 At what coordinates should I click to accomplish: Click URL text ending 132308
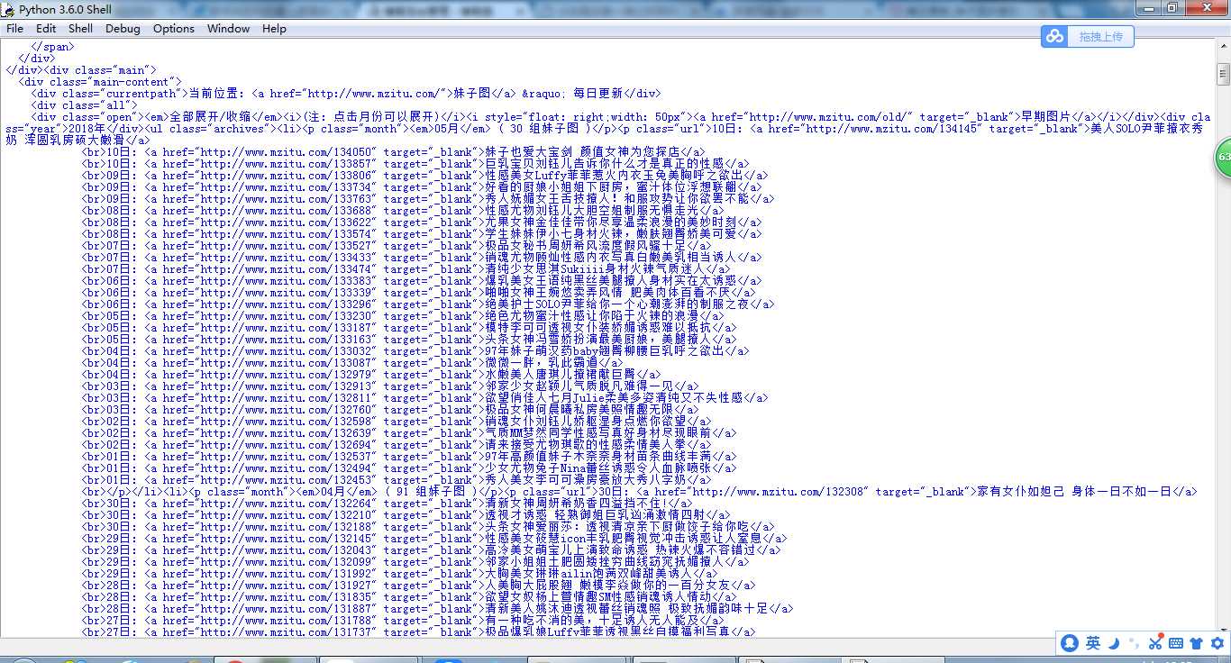[x=780, y=492]
